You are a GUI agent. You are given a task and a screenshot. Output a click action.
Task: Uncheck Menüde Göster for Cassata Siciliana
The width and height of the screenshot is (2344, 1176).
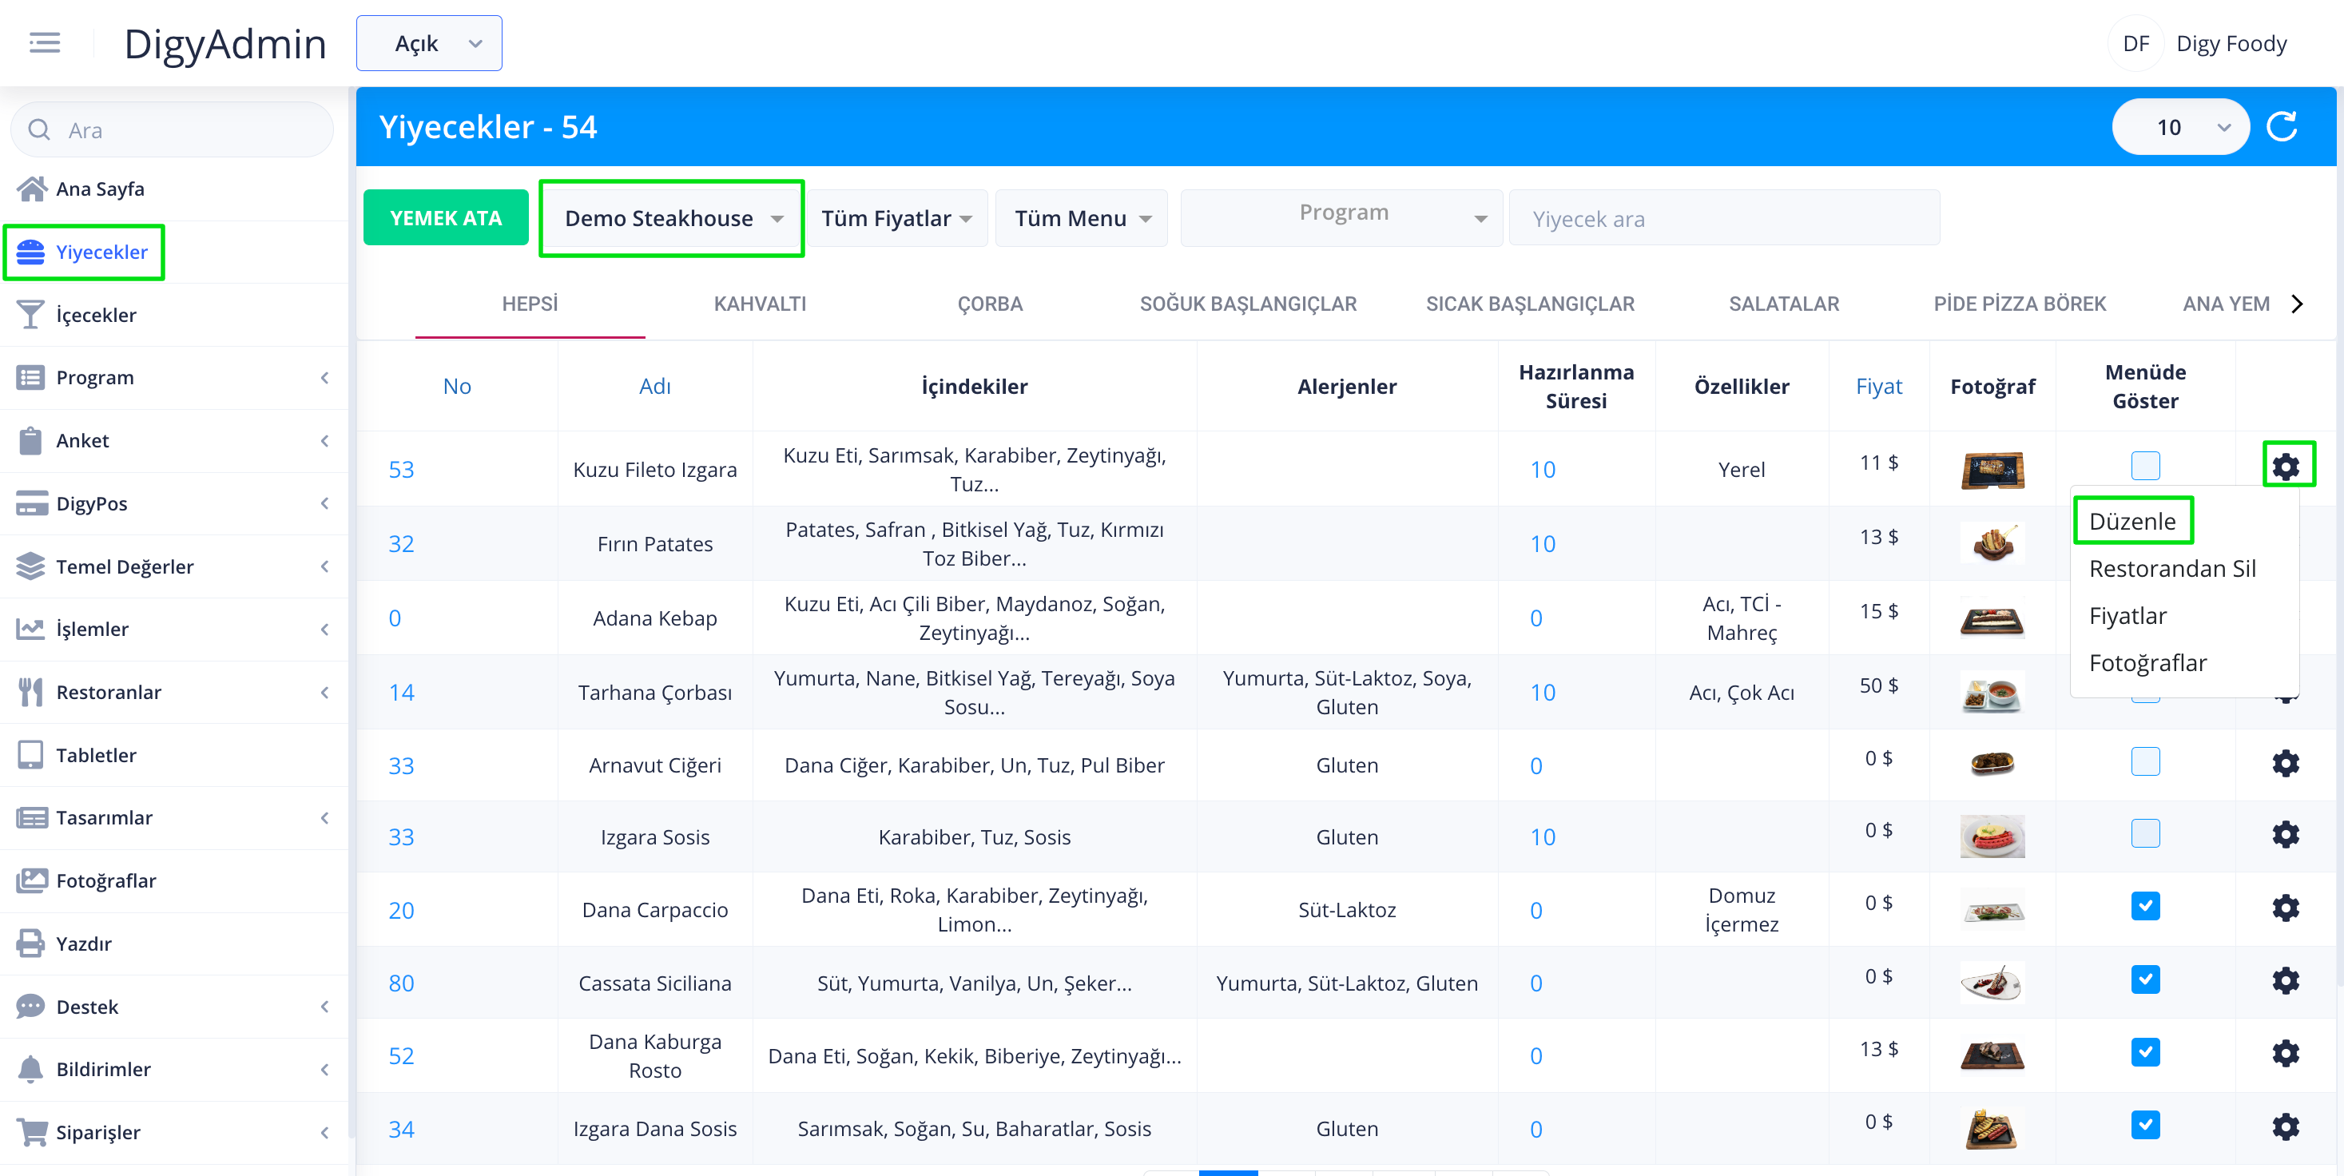tap(2145, 979)
